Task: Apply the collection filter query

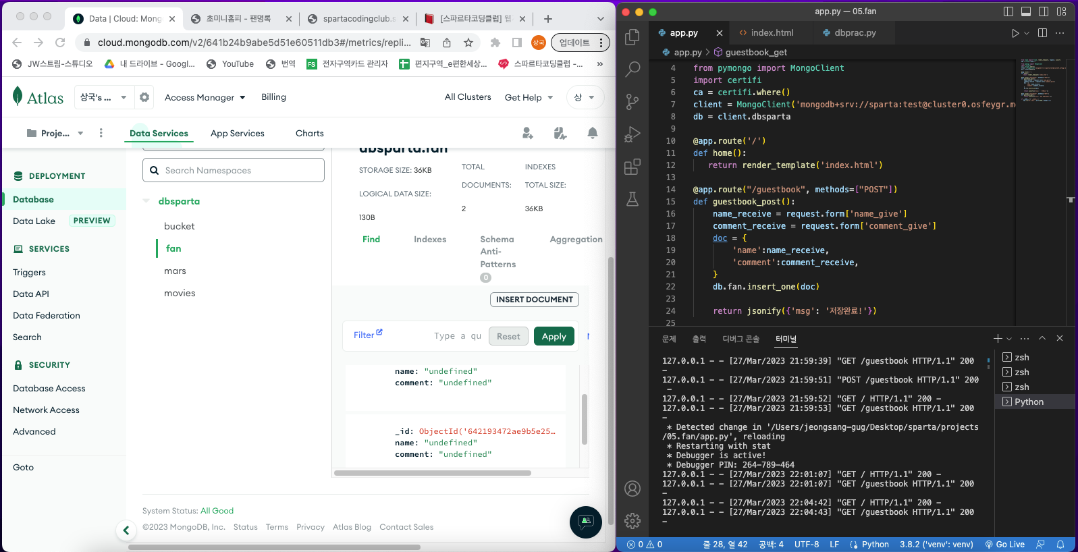Action: click(554, 336)
